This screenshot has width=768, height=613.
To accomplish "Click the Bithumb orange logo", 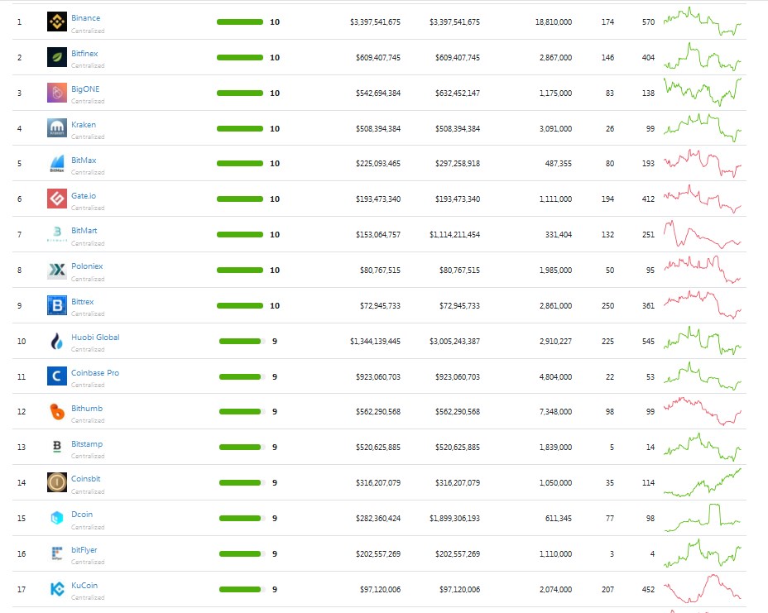I will [x=57, y=411].
